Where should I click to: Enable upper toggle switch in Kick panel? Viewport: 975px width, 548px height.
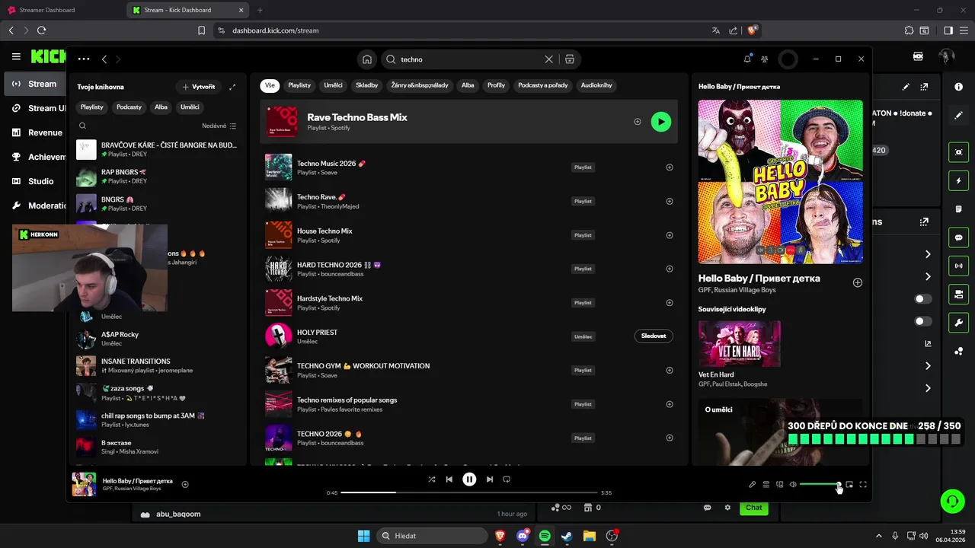(x=923, y=299)
